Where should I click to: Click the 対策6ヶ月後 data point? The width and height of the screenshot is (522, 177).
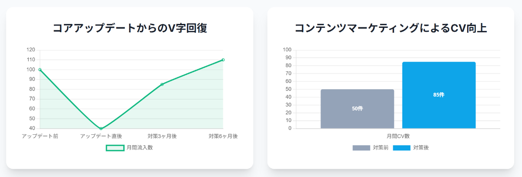[x=223, y=60]
